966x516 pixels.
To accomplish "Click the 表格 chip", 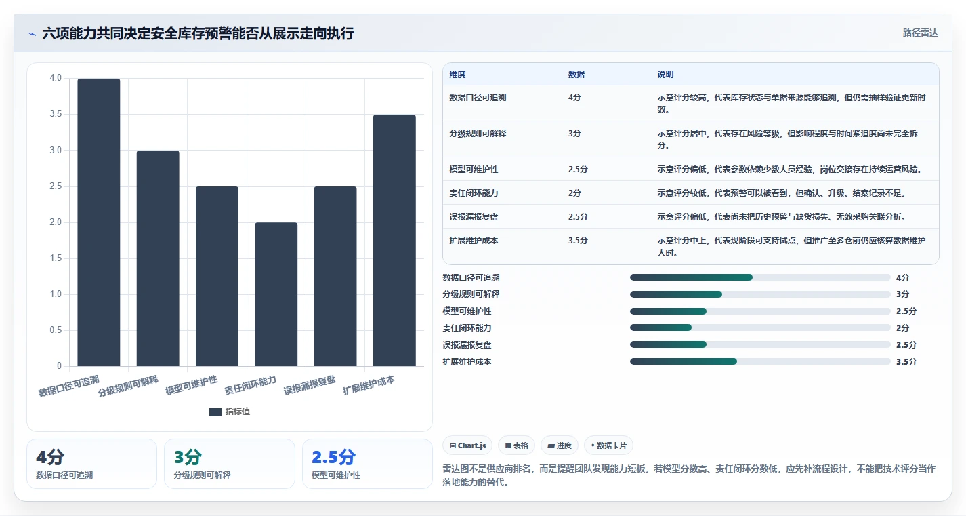I will (517, 445).
